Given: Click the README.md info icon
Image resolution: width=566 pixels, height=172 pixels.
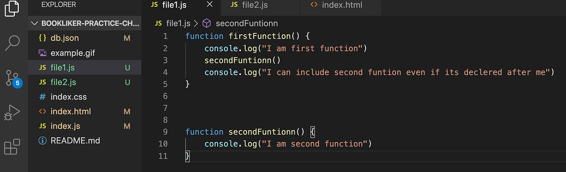Looking at the screenshot, I should coord(42,141).
